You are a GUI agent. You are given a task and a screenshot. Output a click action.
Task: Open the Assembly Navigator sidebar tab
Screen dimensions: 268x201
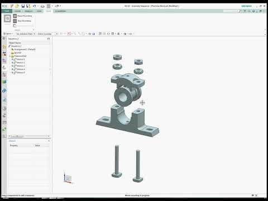tap(4, 47)
